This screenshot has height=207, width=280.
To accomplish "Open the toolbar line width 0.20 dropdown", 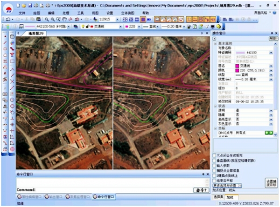I will 184,27.
